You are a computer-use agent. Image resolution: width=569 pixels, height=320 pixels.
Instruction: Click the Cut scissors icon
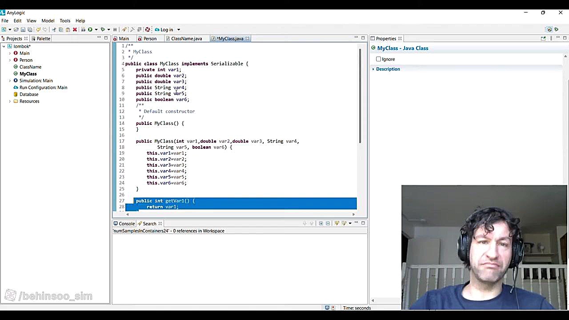[x=54, y=30]
